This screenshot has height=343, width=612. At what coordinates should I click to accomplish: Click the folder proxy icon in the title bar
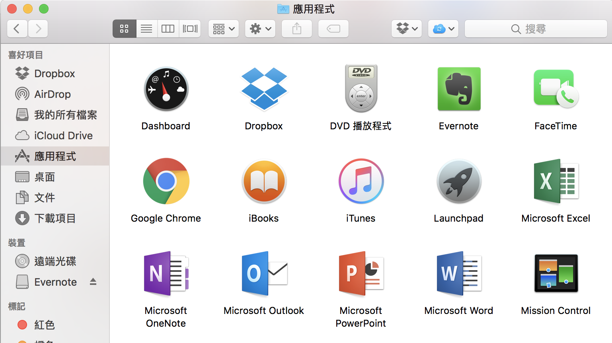(283, 9)
